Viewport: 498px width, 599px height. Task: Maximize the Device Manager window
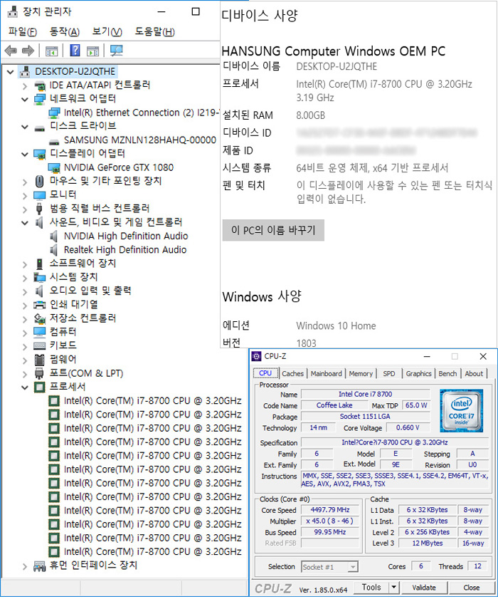click(196, 12)
